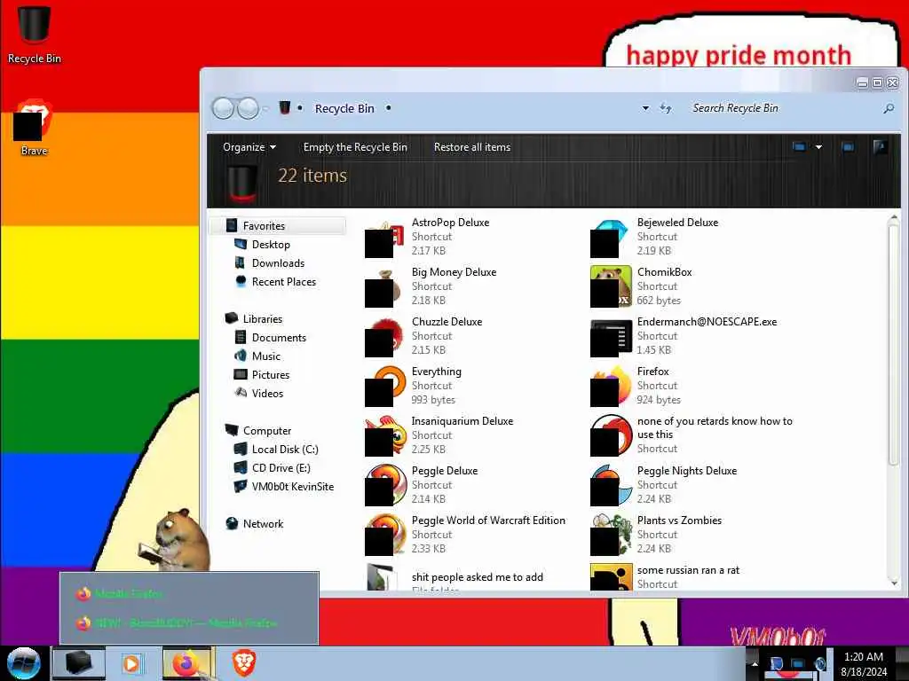The image size is (909, 681).
Task: Click the Change your view icon
Action: pyautogui.click(x=799, y=147)
